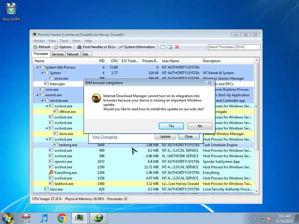This screenshot has height=224, width=299.
Task: Select the dllhost.exe process row
Action: [x=143, y=112]
